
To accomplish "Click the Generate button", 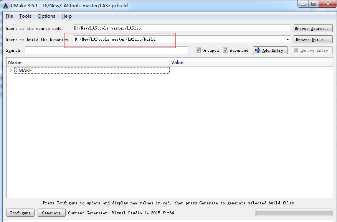I will tap(51, 213).
